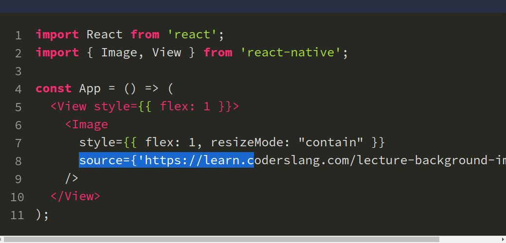This screenshot has height=243, width=506.
Task: Click the const keyword on line 4
Action: pyautogui.click(x=54, y=88)
